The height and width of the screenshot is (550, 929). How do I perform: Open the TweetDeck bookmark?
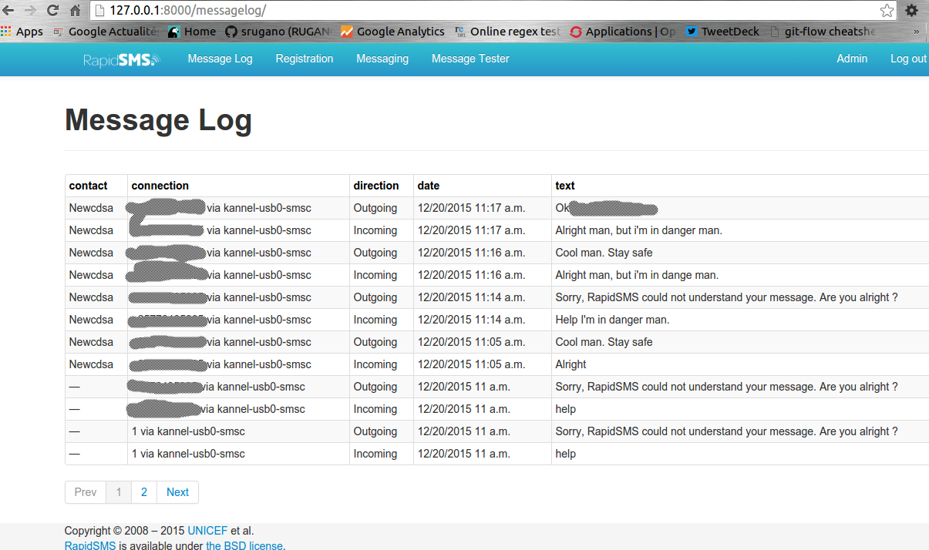point(722,32)
